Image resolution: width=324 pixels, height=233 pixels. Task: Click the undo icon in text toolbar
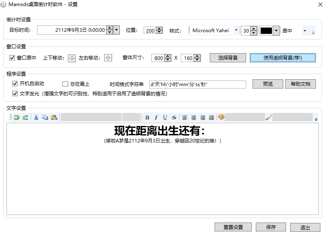16,118
